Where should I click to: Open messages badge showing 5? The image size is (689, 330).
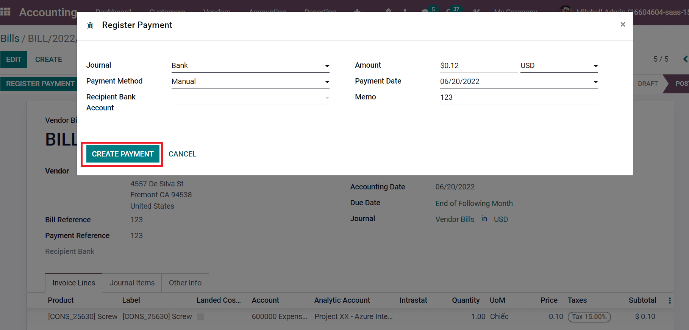click(433, 9)
